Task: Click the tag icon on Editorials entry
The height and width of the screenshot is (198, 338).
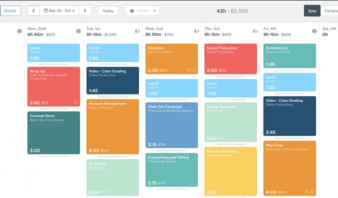Action: pyautogui.click(x=189, y=70)
